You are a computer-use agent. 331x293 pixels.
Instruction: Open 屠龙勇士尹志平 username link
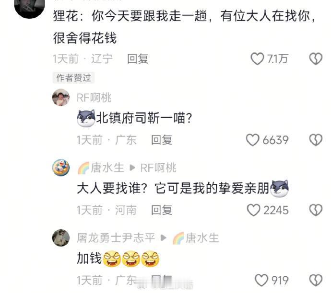116,238
